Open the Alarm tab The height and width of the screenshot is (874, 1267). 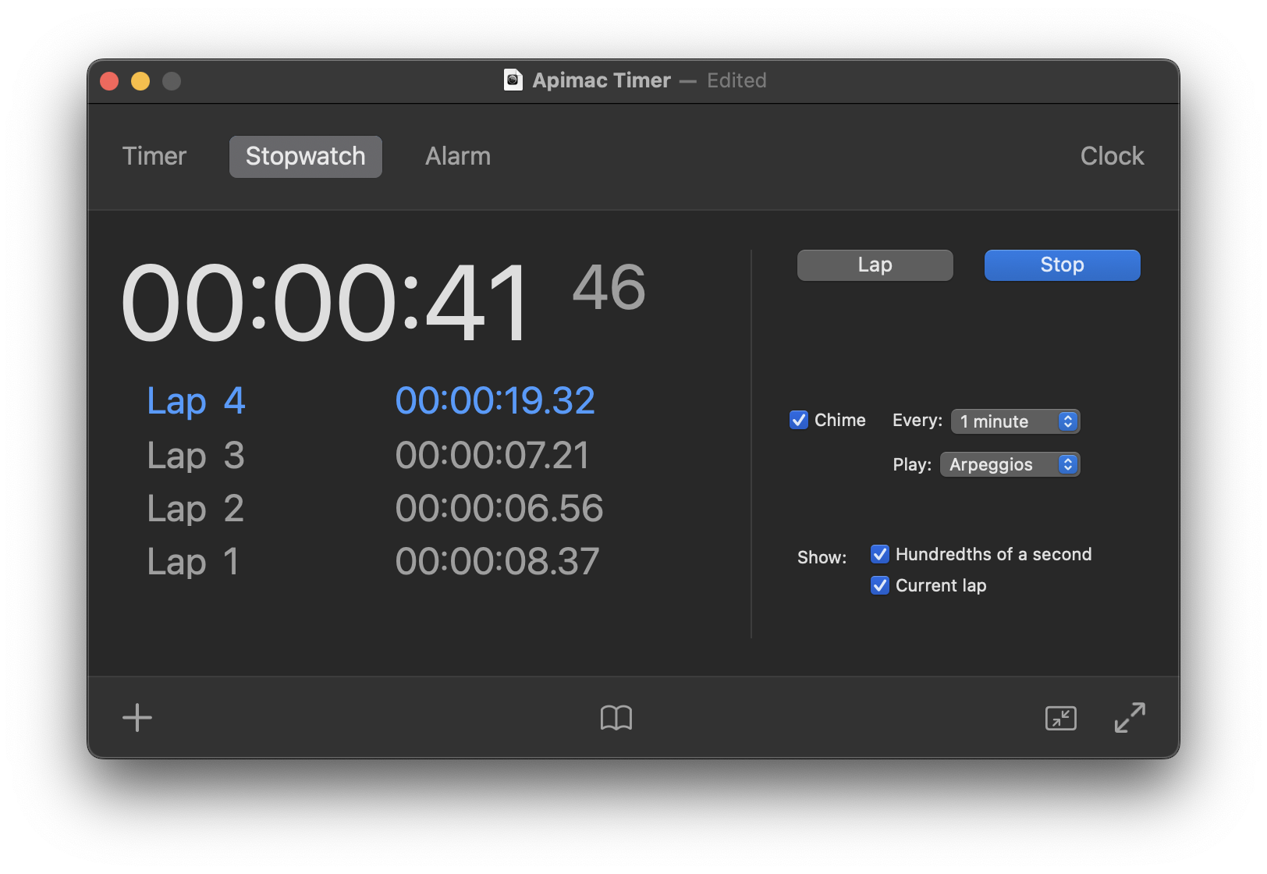click(457, 156)
